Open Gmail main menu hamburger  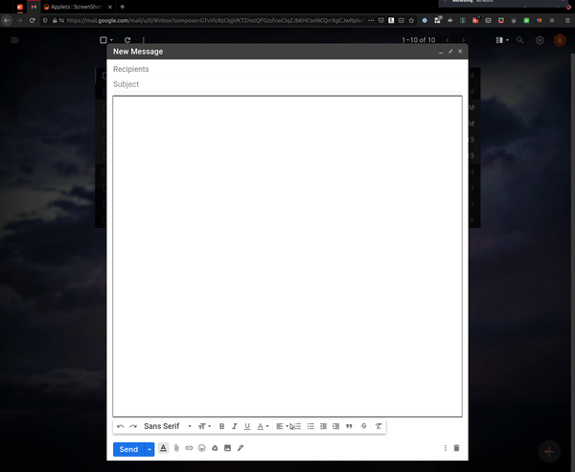tap(14, 40)
